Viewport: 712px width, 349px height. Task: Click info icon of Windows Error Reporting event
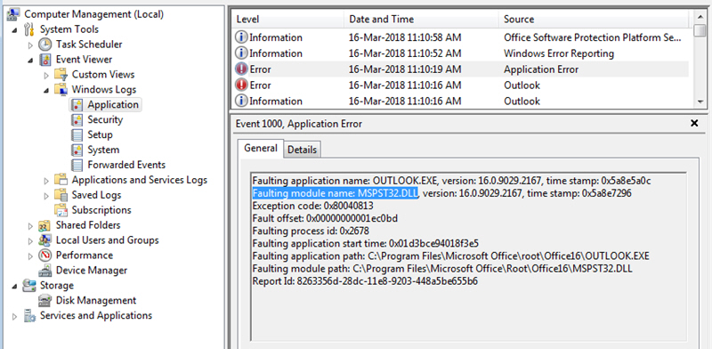pos(241,53)
